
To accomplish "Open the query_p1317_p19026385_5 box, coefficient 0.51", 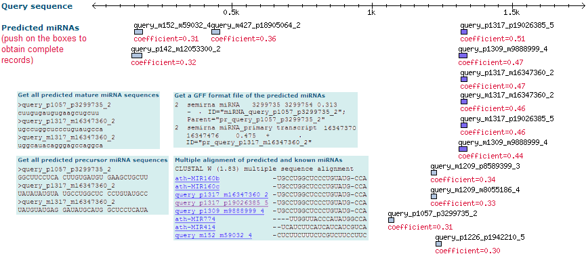I will pyautogui.click(x=464, y=32).
